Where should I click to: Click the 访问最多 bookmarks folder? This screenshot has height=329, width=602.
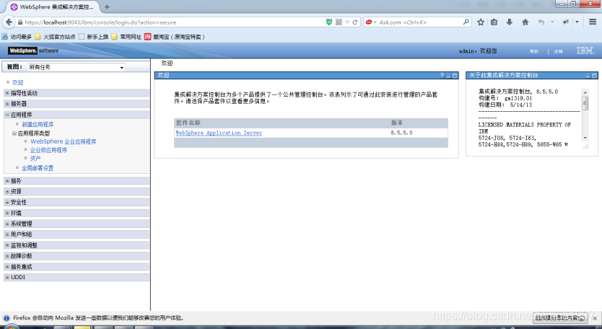click(x=17, y=37)
